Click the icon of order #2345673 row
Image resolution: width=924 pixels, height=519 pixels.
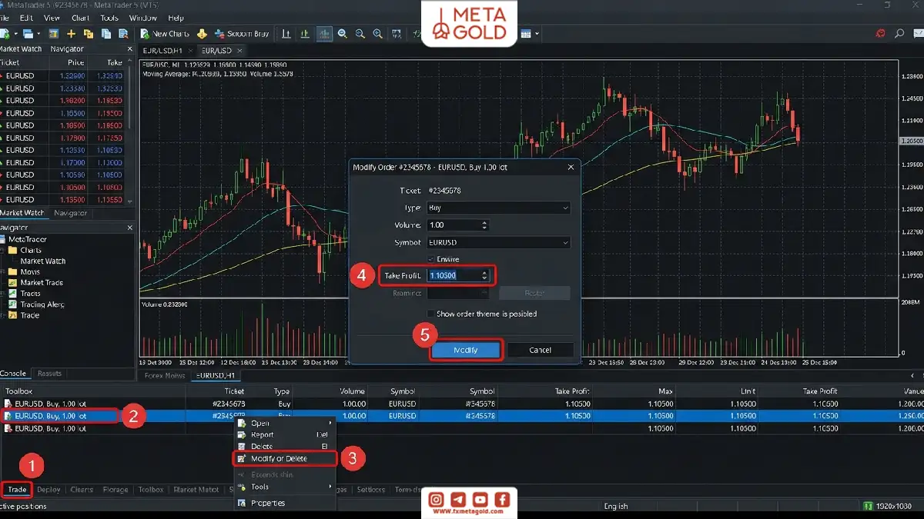8,403
